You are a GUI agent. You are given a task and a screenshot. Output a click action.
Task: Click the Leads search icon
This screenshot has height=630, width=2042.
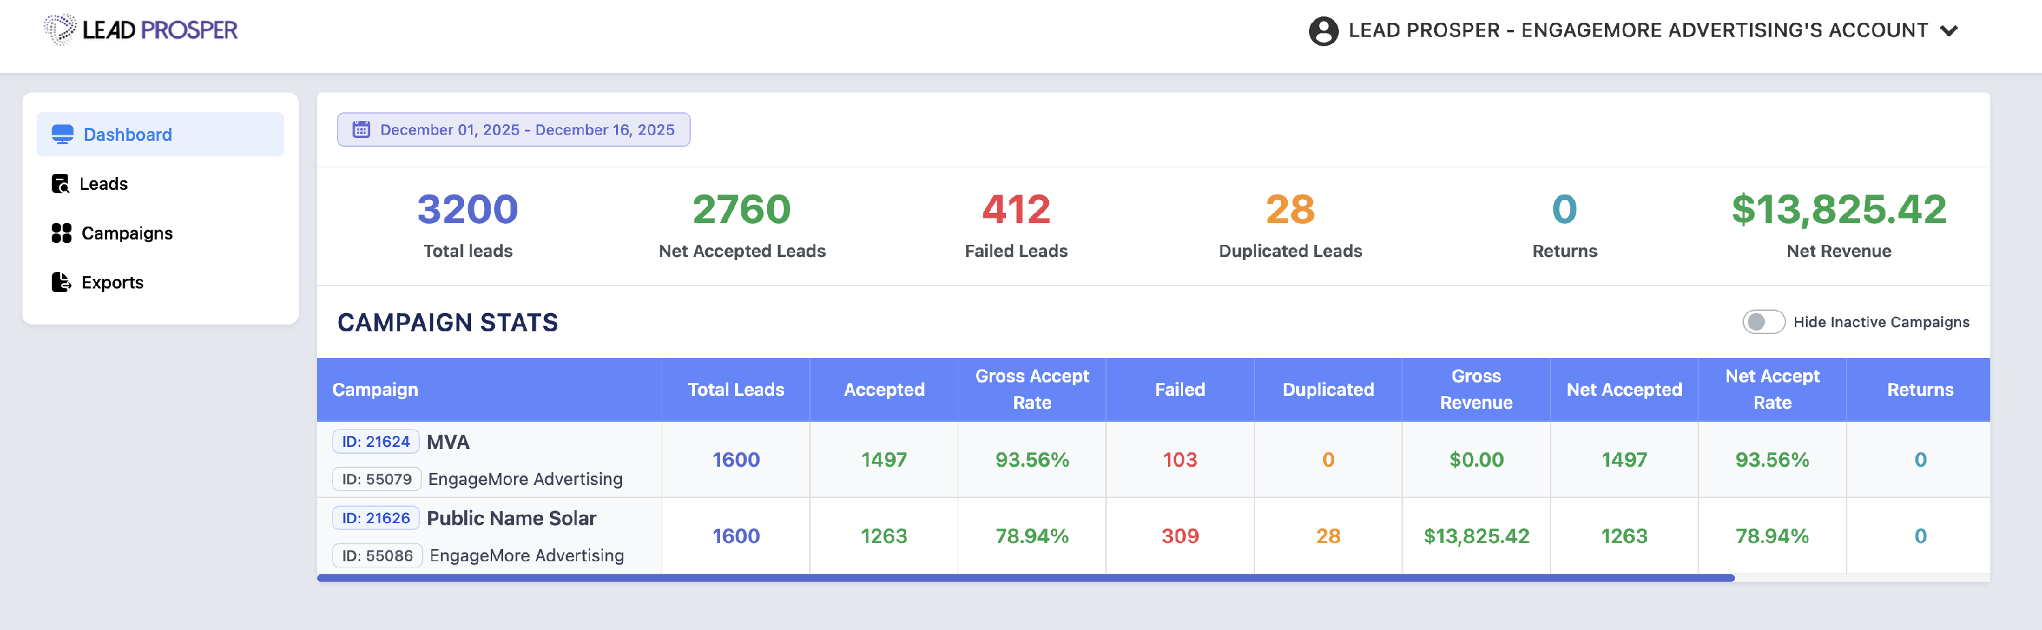click(61, 184)
